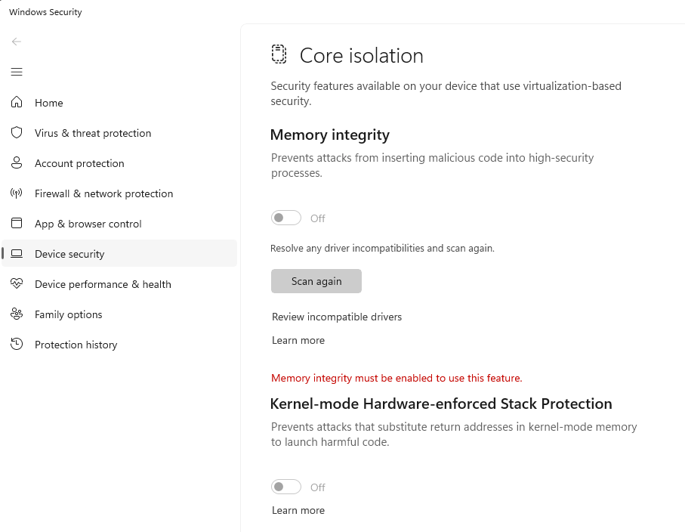
Task: Click the Core isolation chip icon
Action: tap(279, 54)
